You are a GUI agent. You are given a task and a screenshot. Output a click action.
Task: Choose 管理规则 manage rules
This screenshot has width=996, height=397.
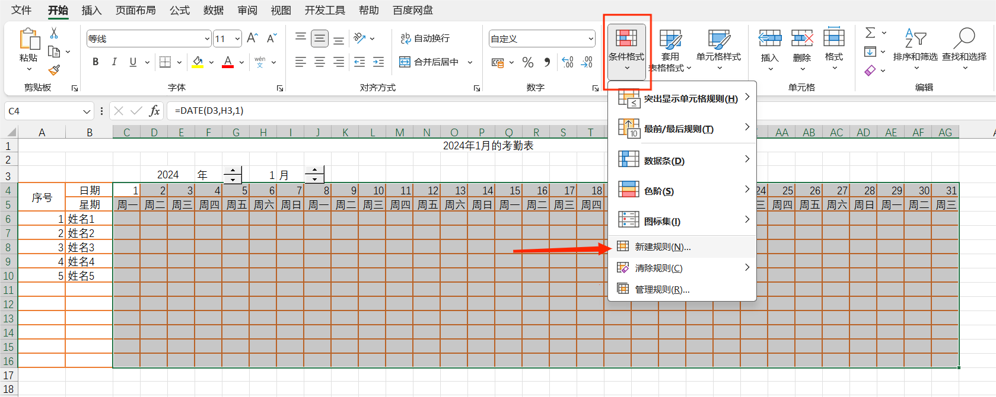click(x=682, y=289)
